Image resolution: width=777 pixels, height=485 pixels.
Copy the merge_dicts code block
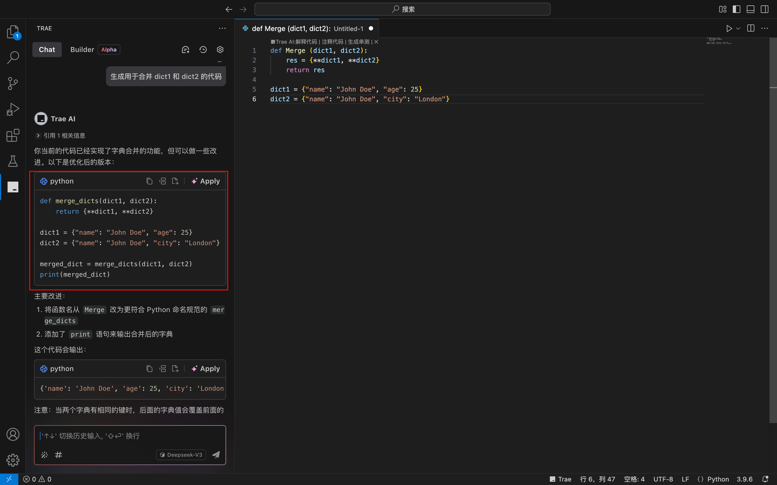(149, 181)
